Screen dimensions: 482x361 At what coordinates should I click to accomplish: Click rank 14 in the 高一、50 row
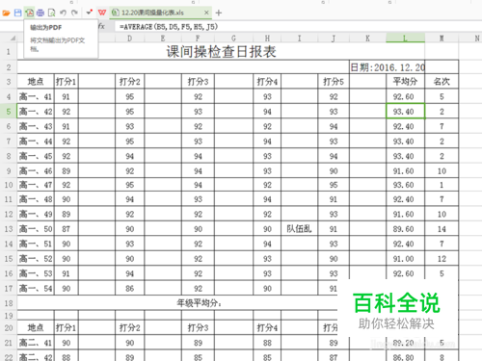pos(442,229)
